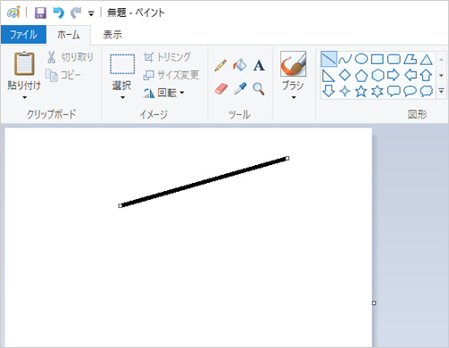Expand the 選択 dropdown arrow
Viewport: 449px width, 348px height.
point(122,98)
